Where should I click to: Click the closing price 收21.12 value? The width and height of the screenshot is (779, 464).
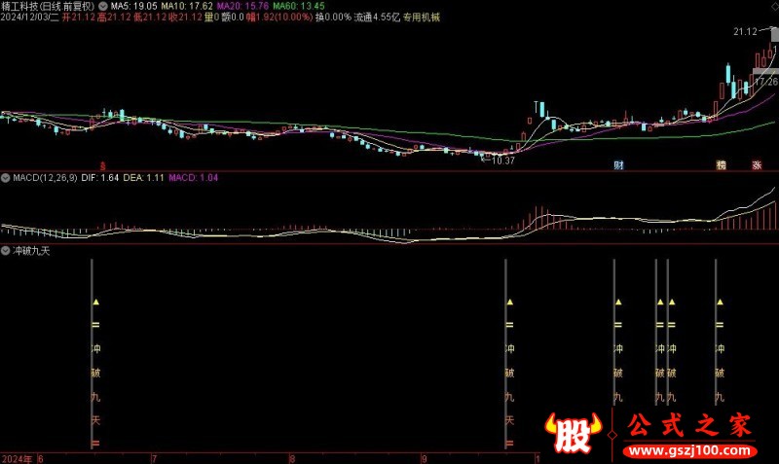[x=185, y=18]
